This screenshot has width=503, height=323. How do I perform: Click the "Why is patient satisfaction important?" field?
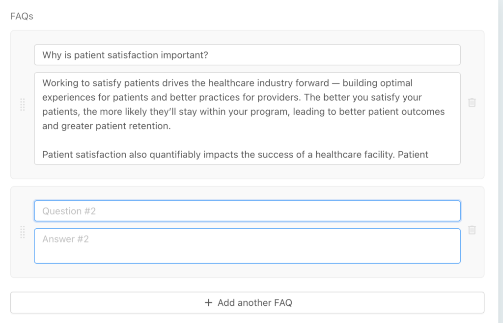tap(247, 55)
